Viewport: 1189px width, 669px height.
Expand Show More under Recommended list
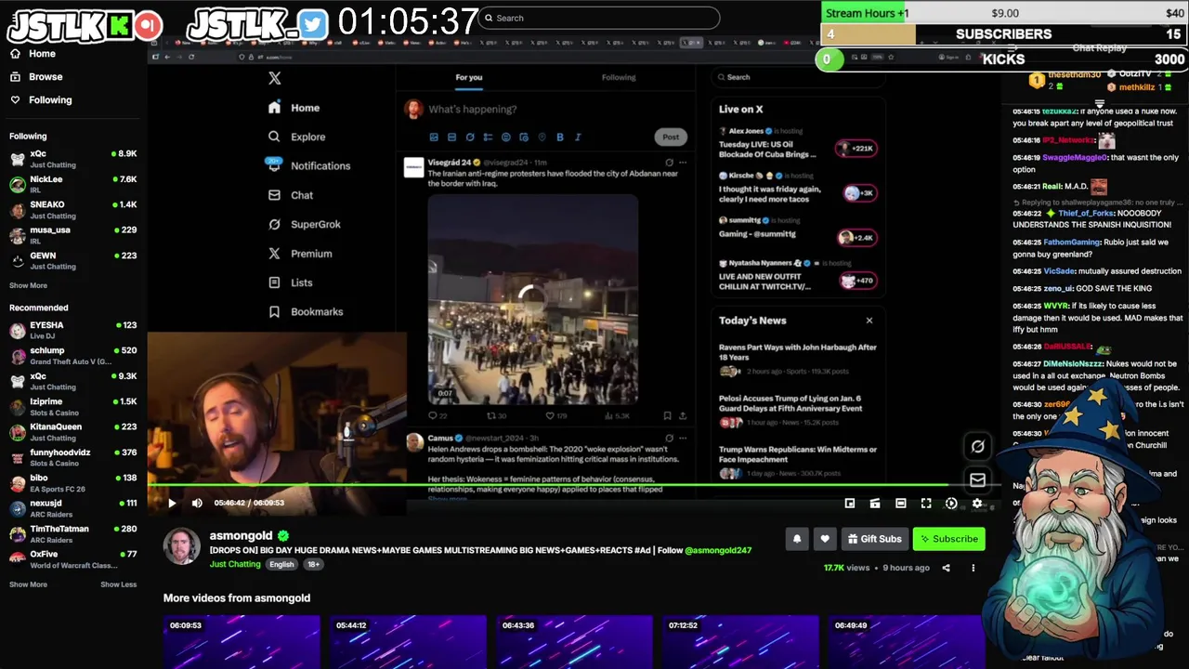[28, 584]
